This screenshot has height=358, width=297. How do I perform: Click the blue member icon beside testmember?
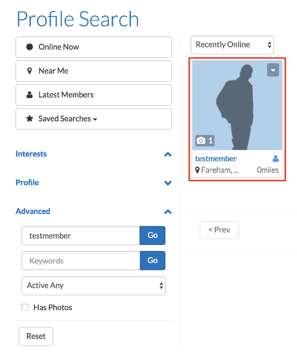[x=276, y=158]
